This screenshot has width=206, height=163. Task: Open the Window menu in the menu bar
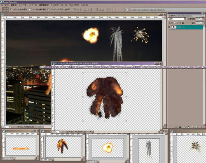[74, 5]
